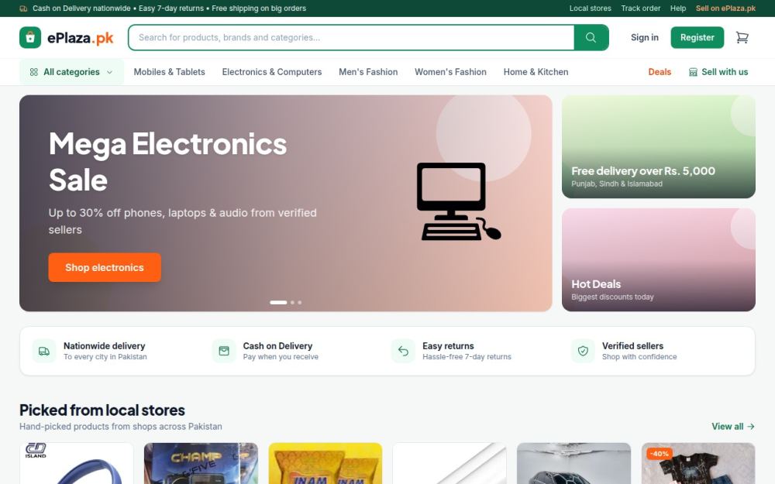The width and height of the screenshot is (775, 484).
Task: Open the yellow Inam product card
Action: [325, 463]
